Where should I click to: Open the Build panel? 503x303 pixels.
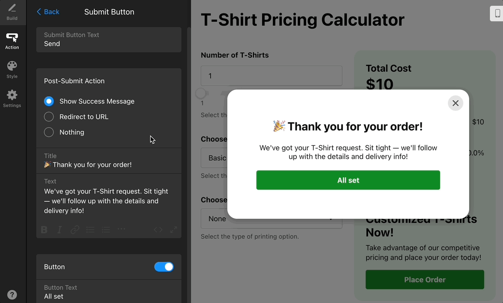(x=12, y=12)
